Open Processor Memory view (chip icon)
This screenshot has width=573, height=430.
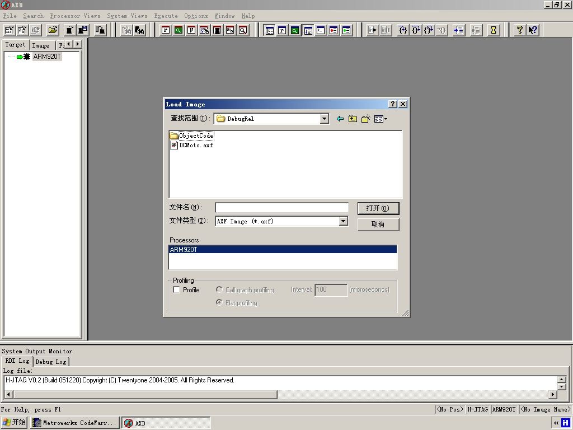click(x=217, y=30)
